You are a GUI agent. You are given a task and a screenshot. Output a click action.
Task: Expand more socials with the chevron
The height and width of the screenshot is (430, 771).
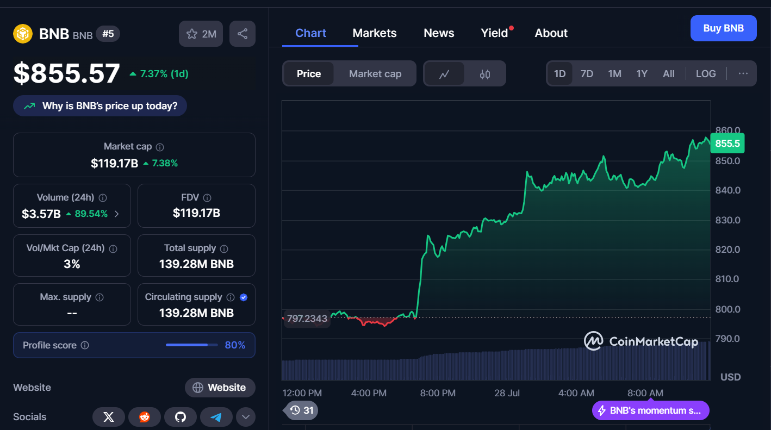coord(246,417)
